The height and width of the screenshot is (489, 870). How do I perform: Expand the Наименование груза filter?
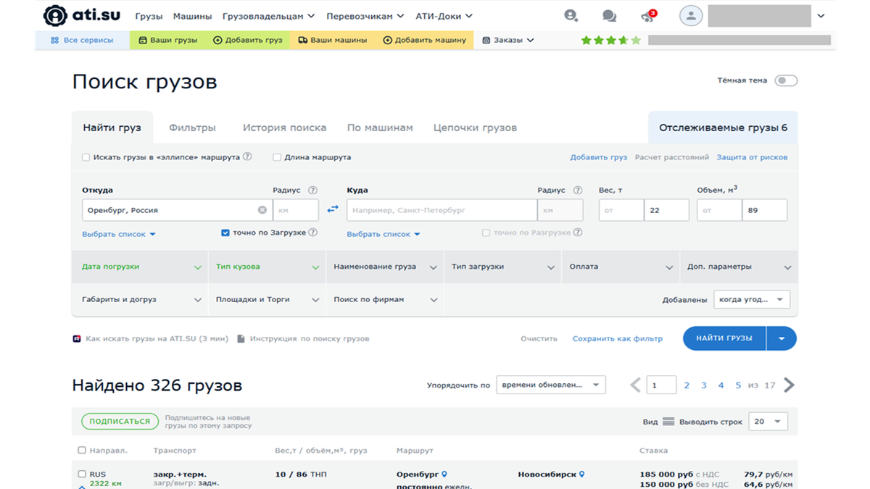(x=385, y=267)
